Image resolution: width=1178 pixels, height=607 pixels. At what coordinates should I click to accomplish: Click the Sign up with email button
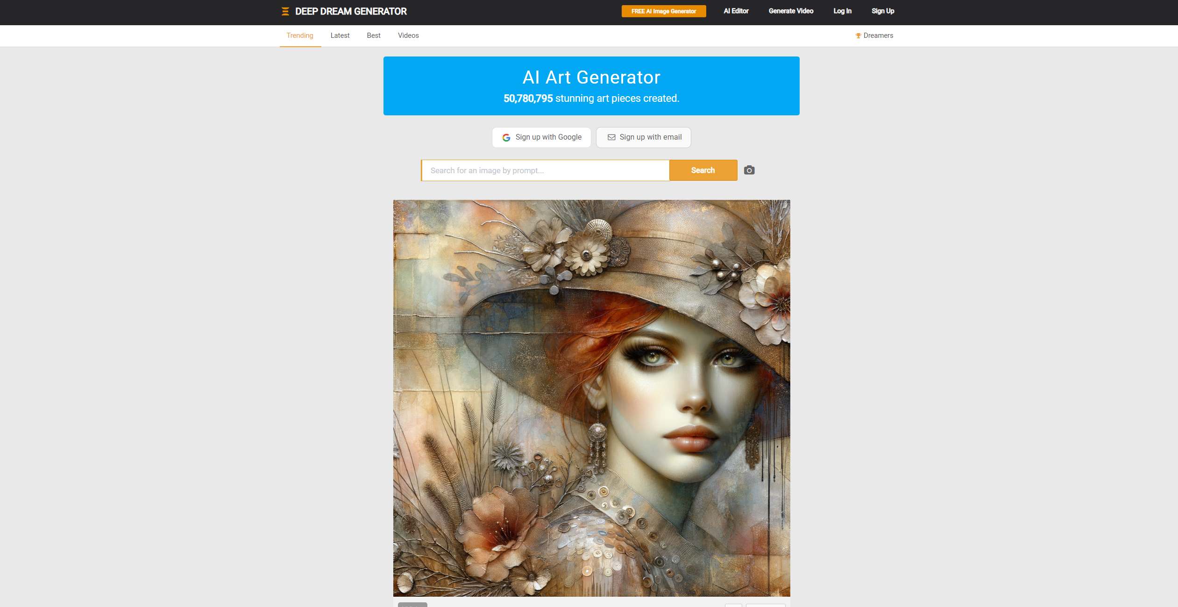tap(644, 137)
